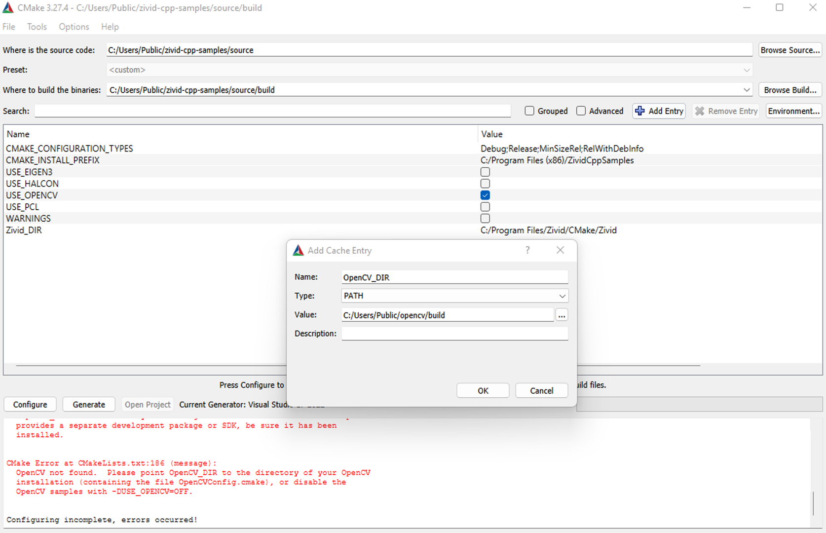The image size is (826, 533).
Task: Toggle the Advanced checkbox
Action: click(581, 111)
